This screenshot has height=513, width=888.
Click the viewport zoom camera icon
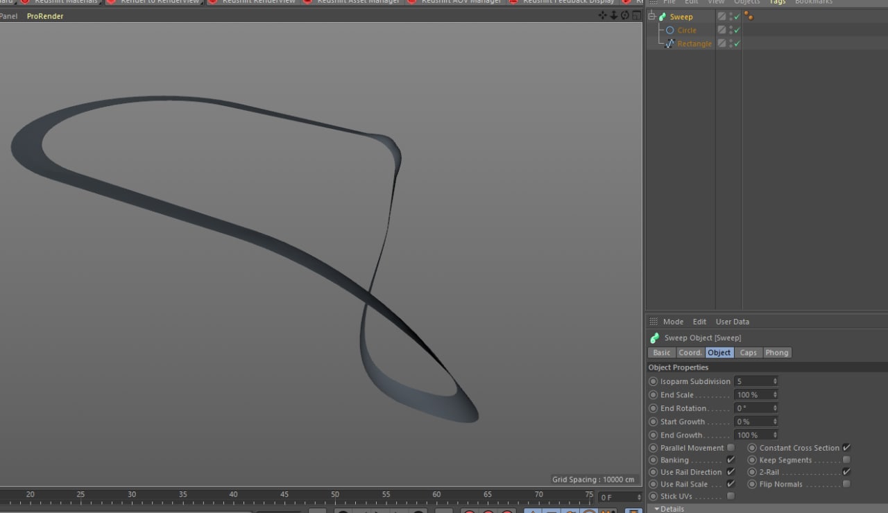click(x=613, y=15)
